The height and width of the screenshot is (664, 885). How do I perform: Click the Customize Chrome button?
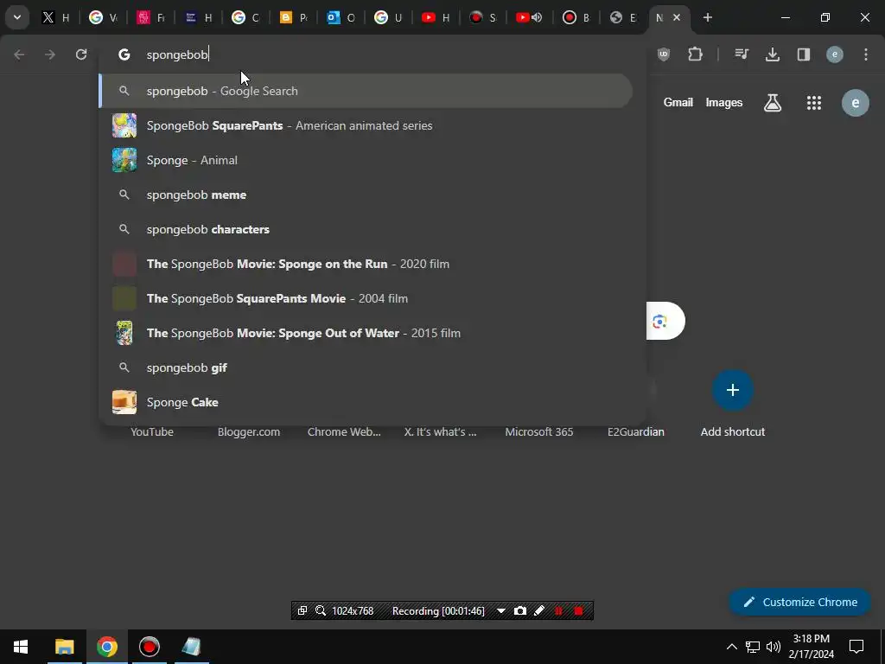coord(799,602)
